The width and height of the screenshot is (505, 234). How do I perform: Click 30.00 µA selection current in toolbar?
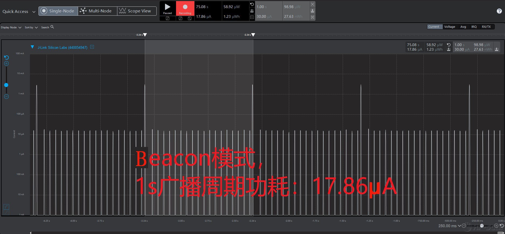point(264,16)
